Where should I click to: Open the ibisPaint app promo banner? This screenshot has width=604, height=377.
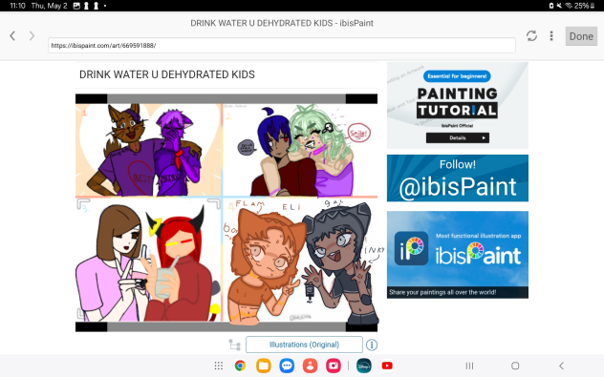(458, 255)
